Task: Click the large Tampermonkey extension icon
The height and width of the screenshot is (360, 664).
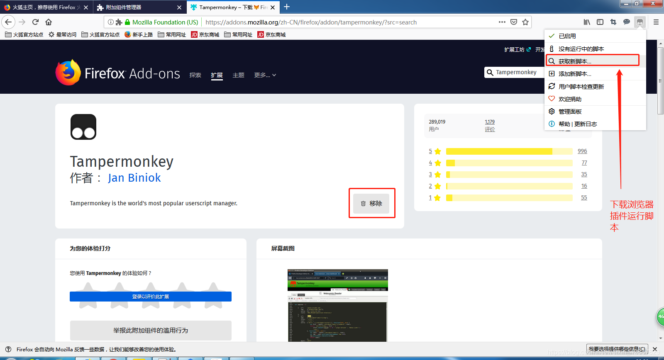Action: tap(83, 127)
